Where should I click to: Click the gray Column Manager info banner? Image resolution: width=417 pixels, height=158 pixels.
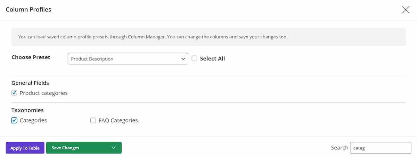coord(208,37)
